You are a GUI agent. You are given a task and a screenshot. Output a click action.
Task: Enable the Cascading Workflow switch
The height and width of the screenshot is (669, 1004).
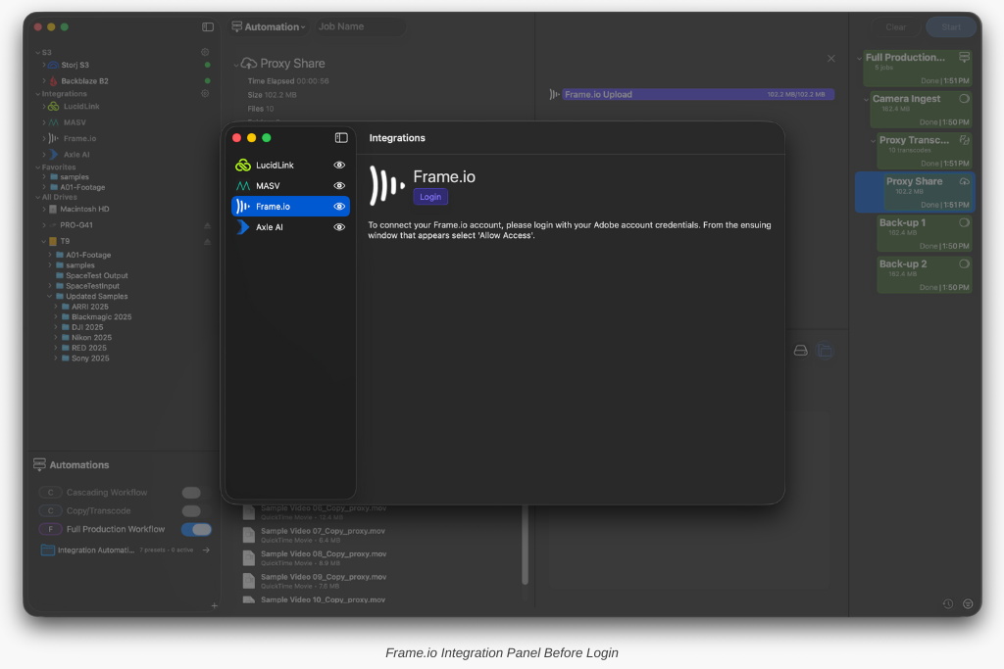click(191, 493)
